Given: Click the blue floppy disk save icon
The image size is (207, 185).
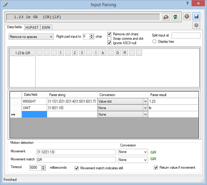Looking at the screenshot, I should (196, 16).
